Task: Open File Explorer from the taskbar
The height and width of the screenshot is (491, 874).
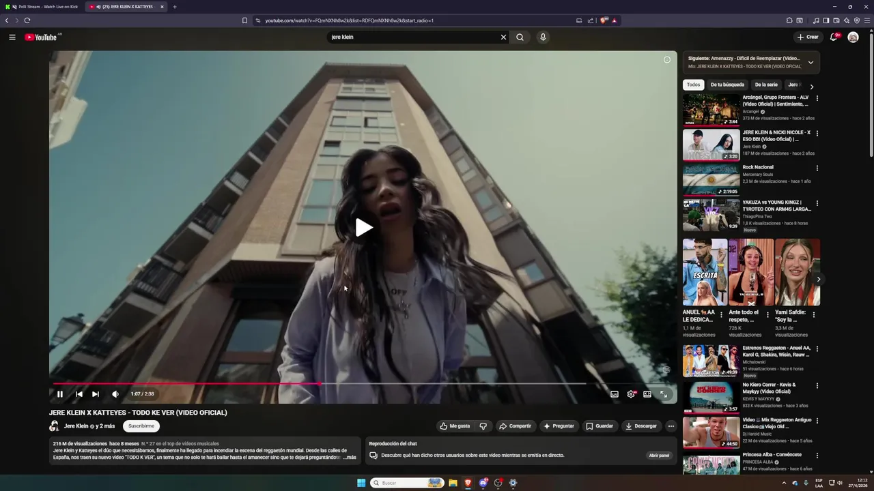Action: coord(453,483)
